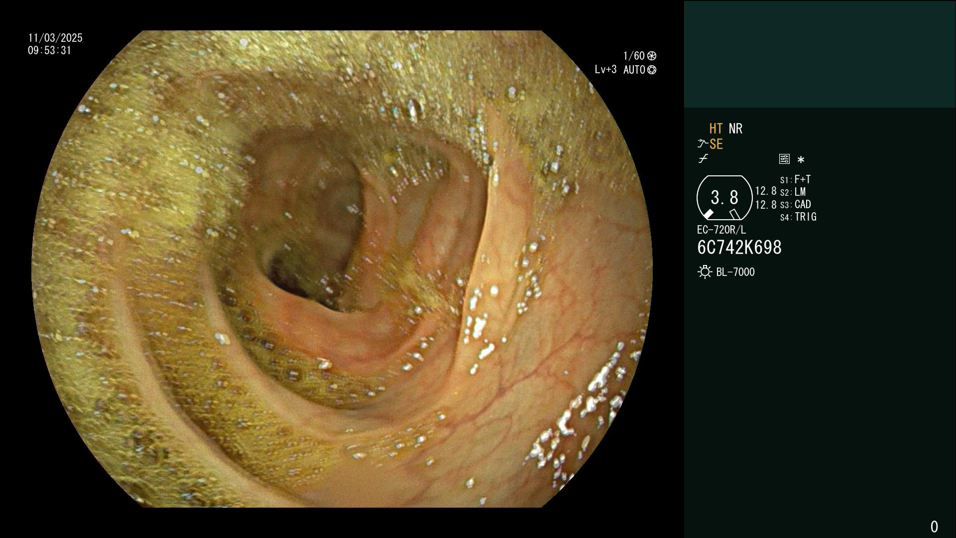
Task: Click the SE emphasis label
Action: point(716,144)
